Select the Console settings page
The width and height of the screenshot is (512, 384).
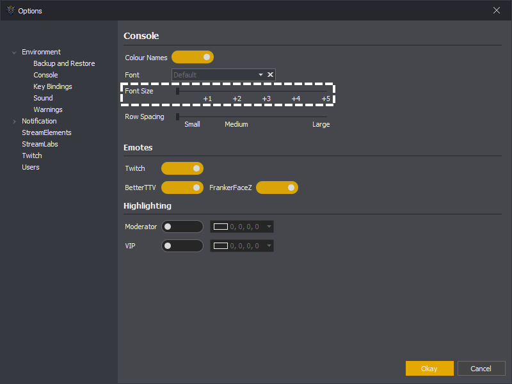45,75
